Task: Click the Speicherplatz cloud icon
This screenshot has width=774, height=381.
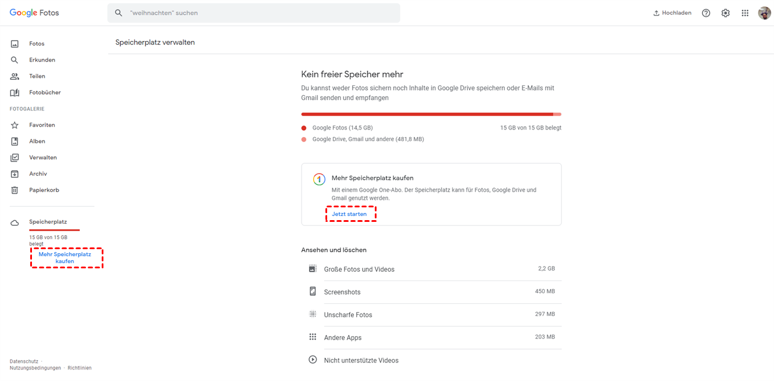Action: pyautogui.click(x=15, y=222)
